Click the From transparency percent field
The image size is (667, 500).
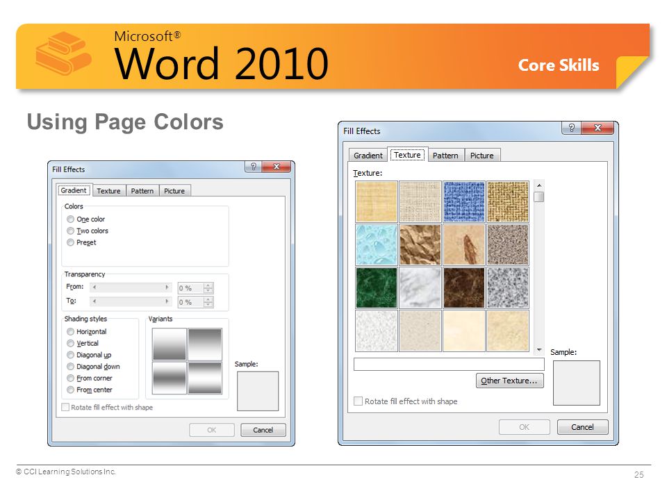click(190, 288)
